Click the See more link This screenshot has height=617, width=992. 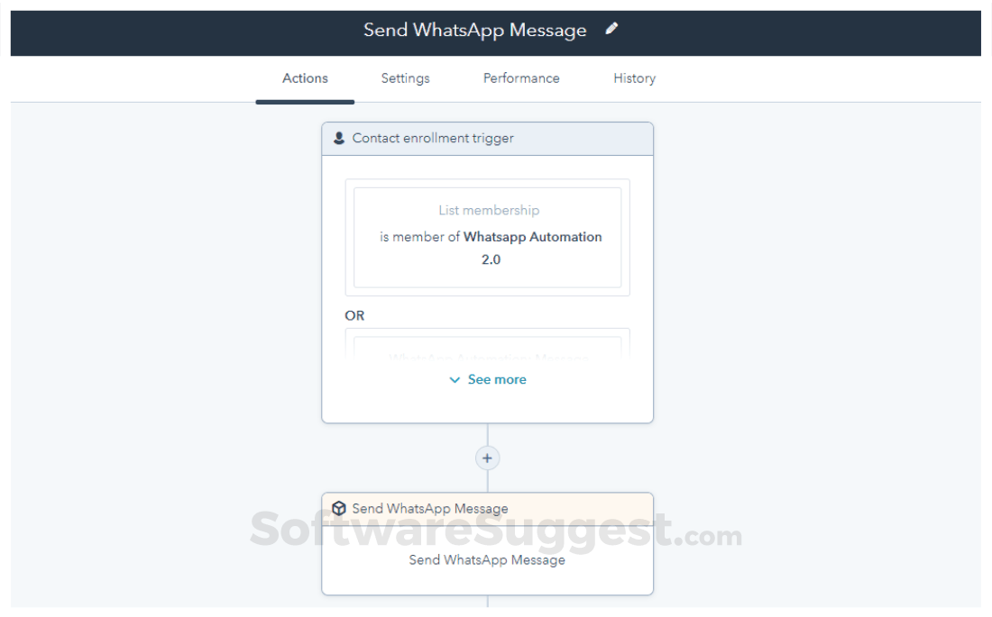click(x=497, y=379)
